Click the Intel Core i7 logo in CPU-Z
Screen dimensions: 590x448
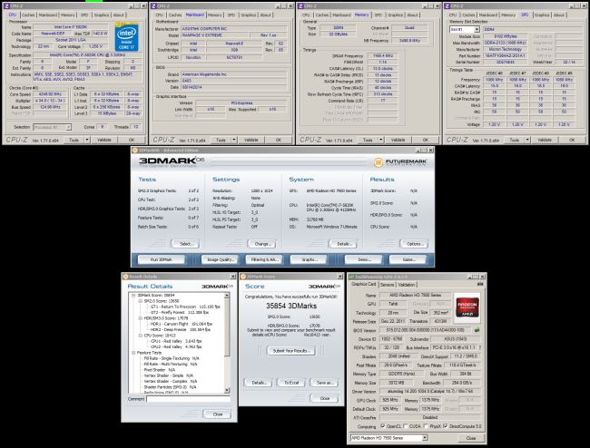pos(126,37)
